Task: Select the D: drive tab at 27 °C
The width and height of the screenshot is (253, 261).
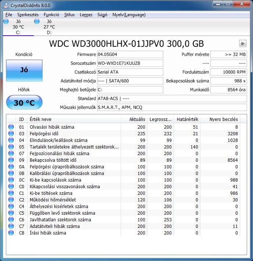Action: (x=49, y=27)
